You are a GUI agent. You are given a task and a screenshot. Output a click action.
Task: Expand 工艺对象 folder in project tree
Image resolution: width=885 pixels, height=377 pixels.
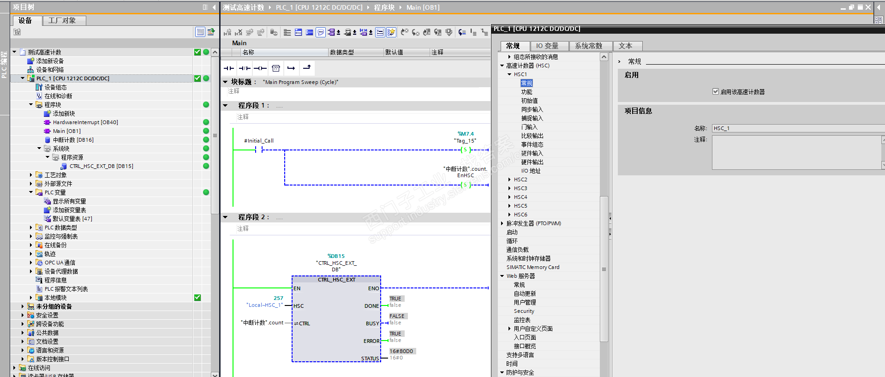point(31,175)
